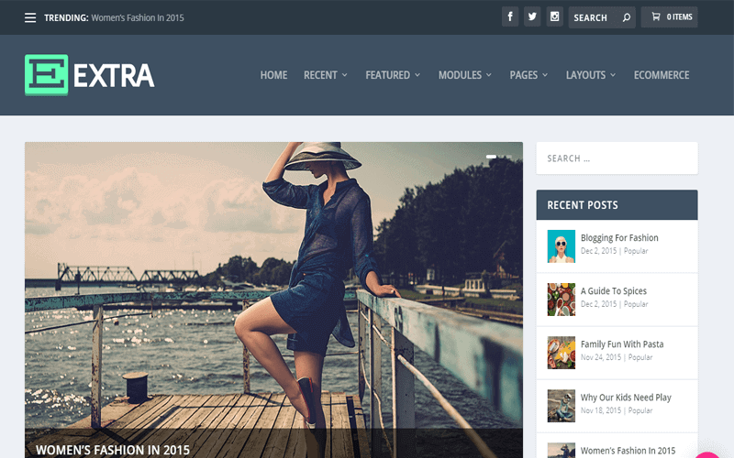Click the green Extra logo icon
Image resolution: width=734 pixels, height=458 pixels.
click(x=47, y=75)
